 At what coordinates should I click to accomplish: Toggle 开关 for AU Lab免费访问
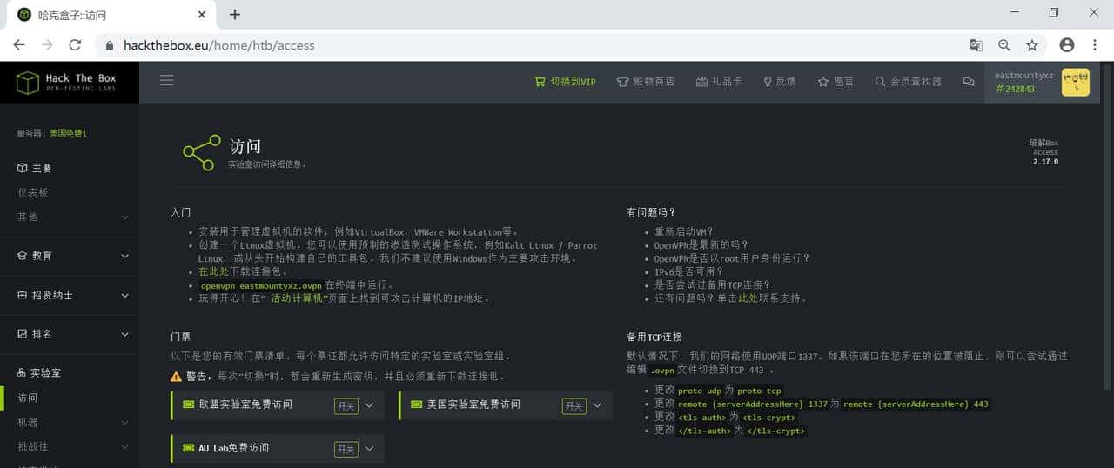346,449
